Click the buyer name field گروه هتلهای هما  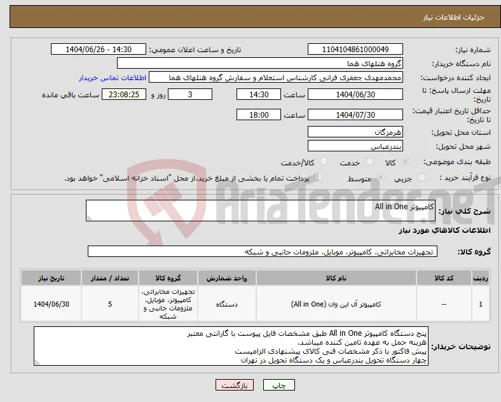(x=260, y=63)
